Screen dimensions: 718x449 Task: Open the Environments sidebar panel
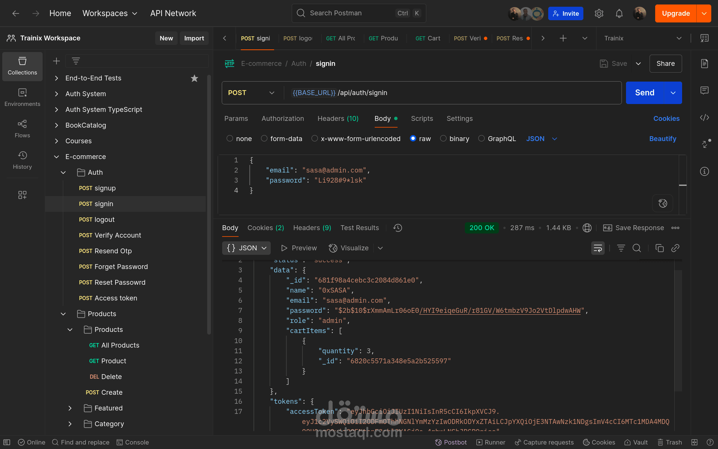pyautogui.click(x=22, y=97)
